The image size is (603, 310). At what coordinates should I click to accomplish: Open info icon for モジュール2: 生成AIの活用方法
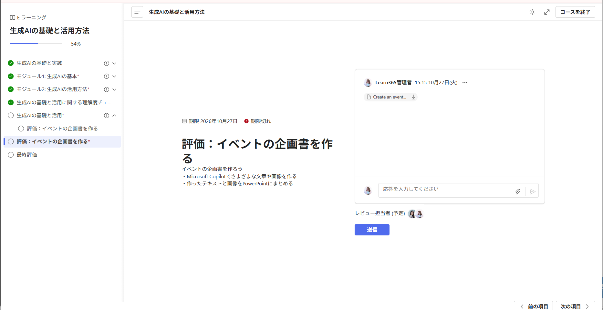coord(106,89)
